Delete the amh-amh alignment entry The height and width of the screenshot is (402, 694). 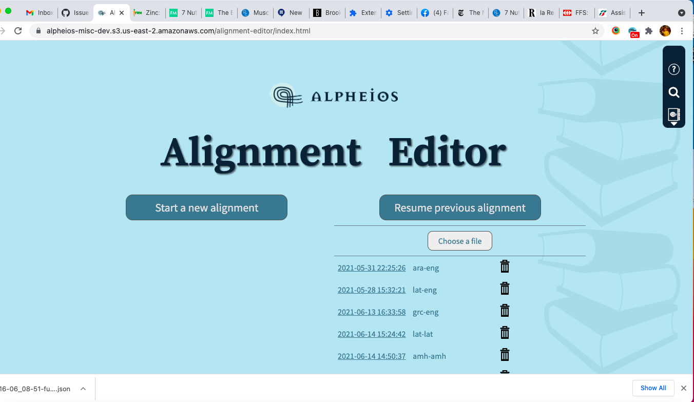(x=505, y=354)
